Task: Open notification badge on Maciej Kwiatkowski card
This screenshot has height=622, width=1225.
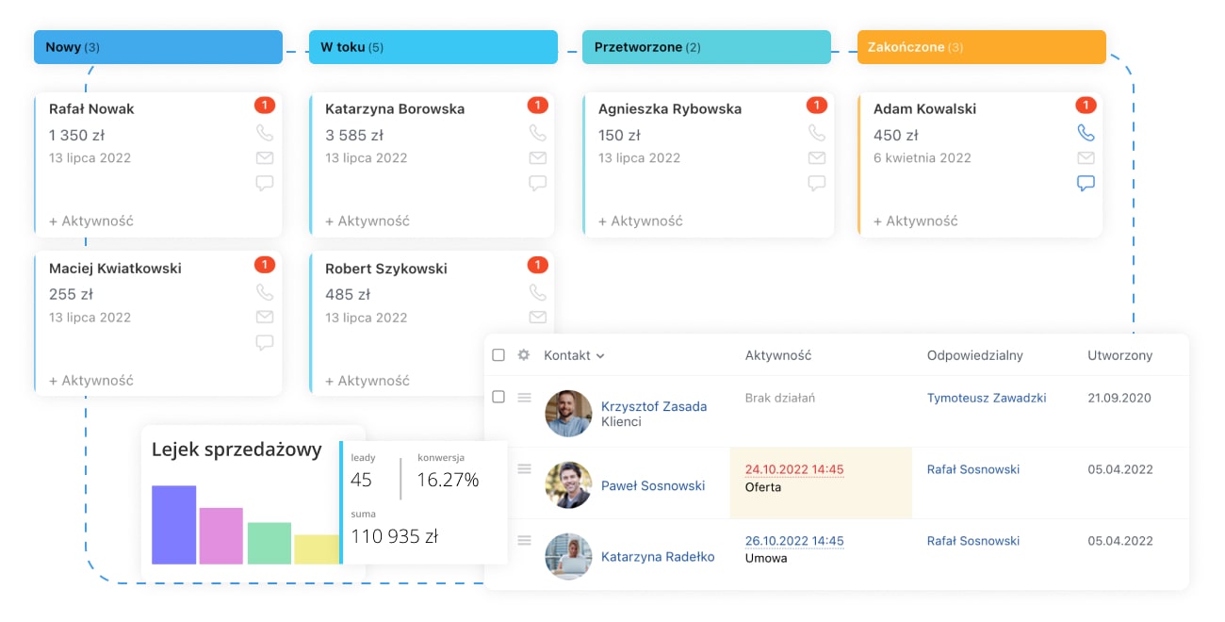Action: 264,265
